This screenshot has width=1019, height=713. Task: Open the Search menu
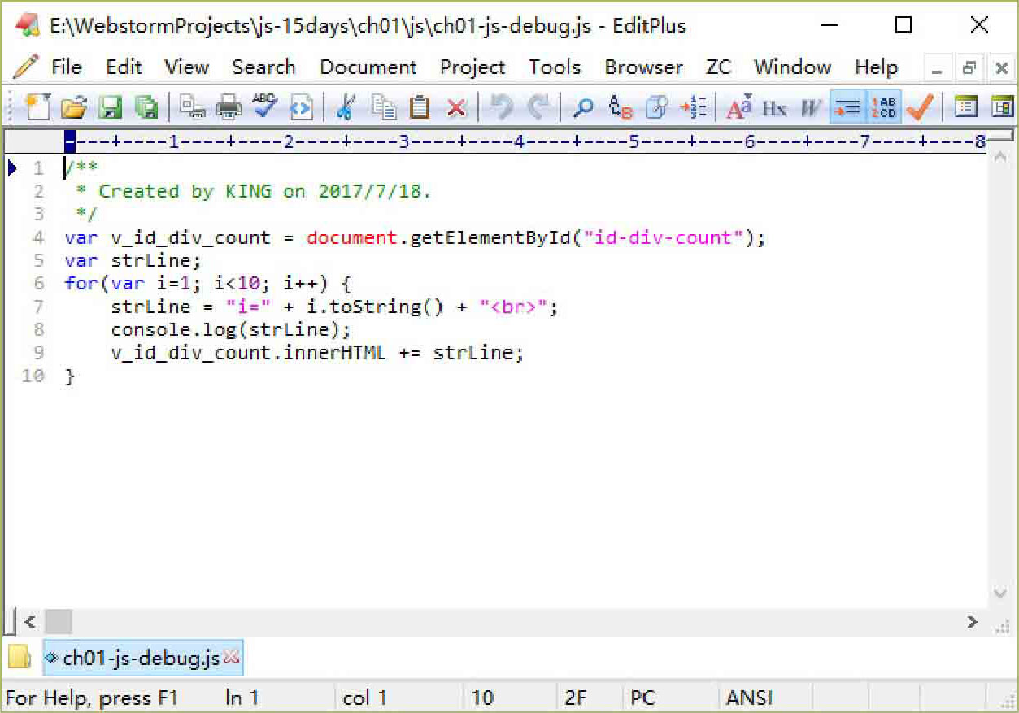coord(263,67)
